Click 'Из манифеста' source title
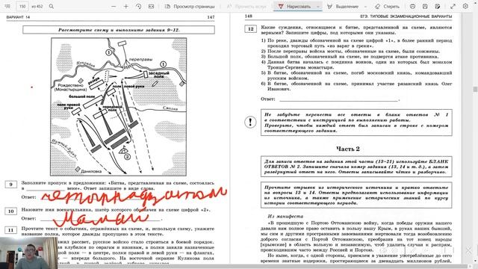The width and height of the screenshot is (478, 269). pyautogui.click(x=285, y=216)
